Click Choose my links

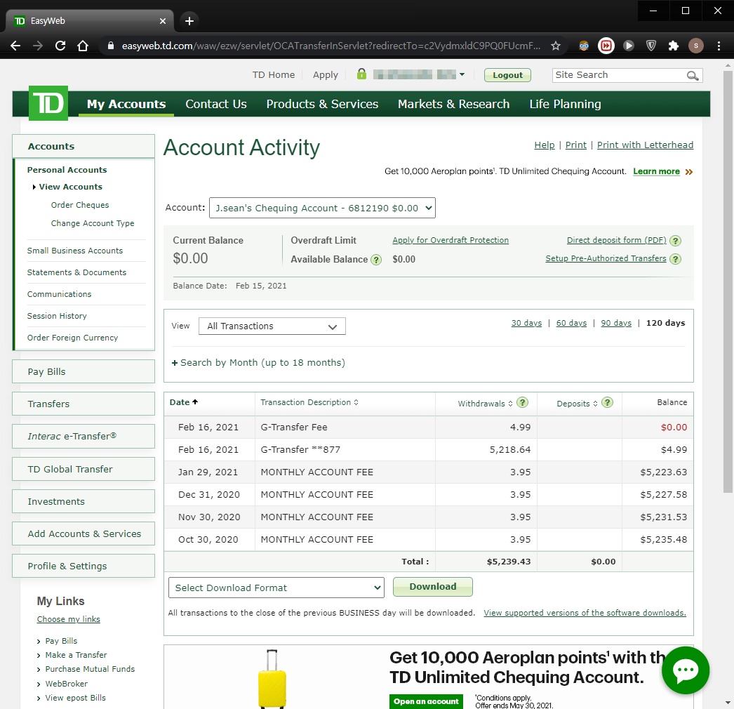pyautogui.click(x=68, y=619)
